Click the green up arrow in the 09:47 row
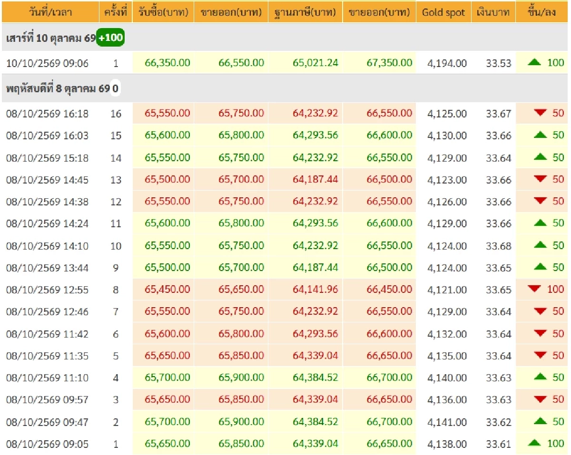 click(541, 421)
